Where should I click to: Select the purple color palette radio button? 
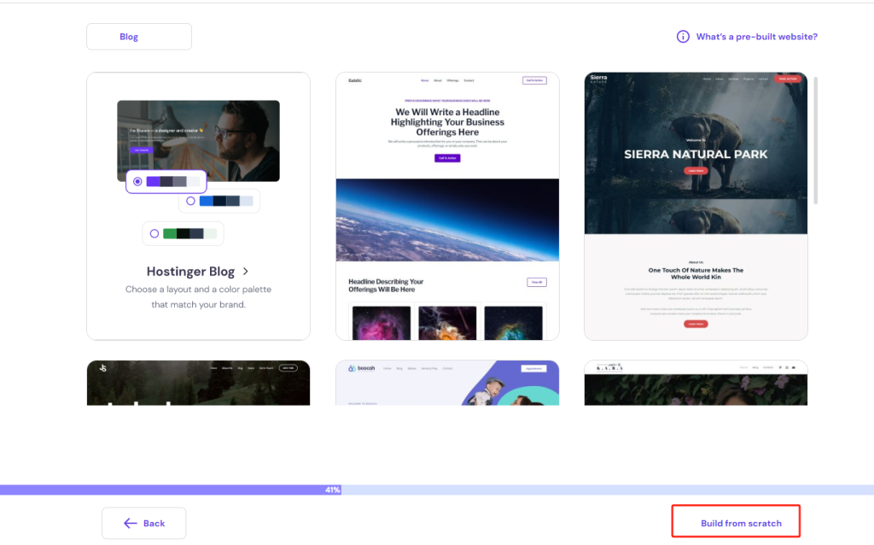[x=137, y=181]
